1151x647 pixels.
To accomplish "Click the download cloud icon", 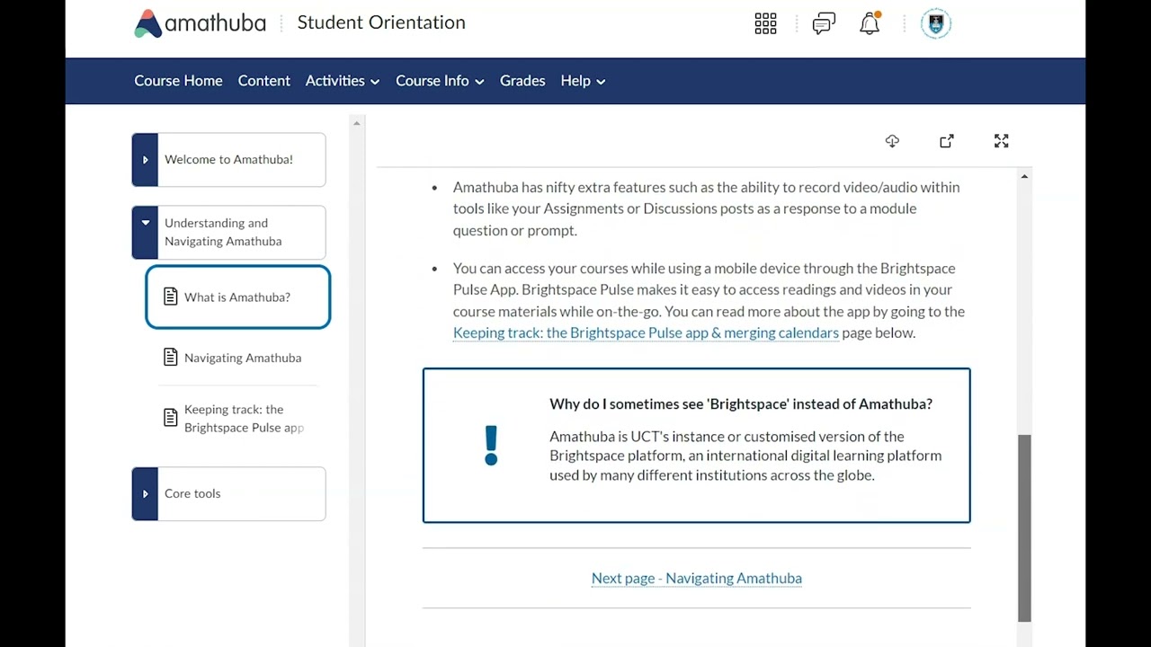I will click(x=892, y=141).
